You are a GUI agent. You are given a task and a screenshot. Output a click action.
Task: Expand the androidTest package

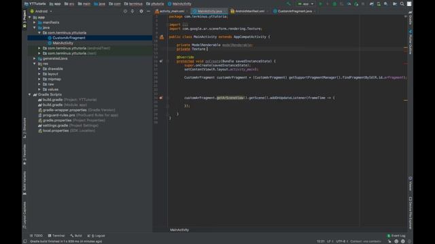pyautogui.click(x=39, y=48)
